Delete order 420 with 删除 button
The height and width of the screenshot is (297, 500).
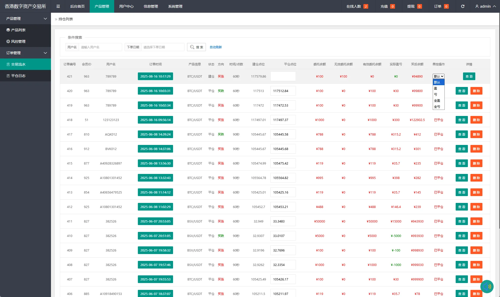click(476, 91)
